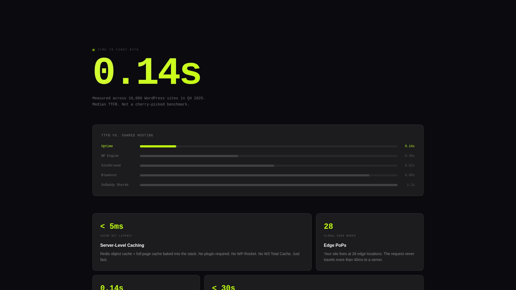Click the 0.14s value beside the Uptime bar
The width and height of the screenshot is (516, 290).
(x=410, y=146)
